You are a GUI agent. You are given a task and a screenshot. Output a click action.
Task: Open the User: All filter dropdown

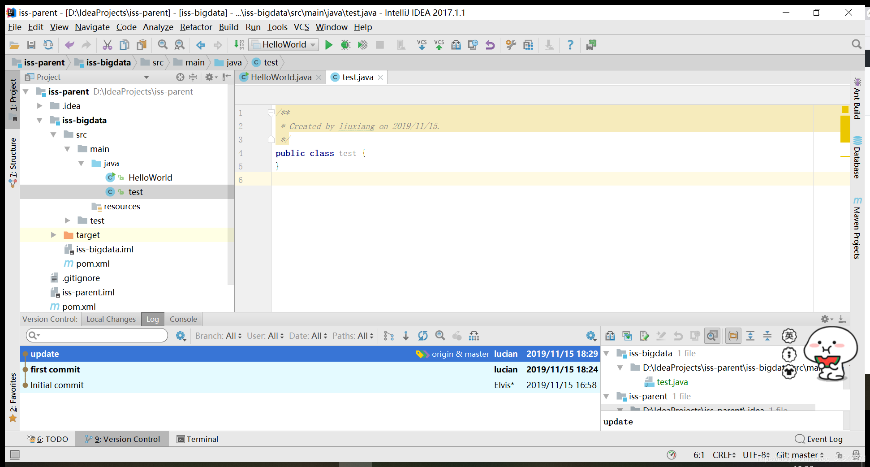pos(265,336)
